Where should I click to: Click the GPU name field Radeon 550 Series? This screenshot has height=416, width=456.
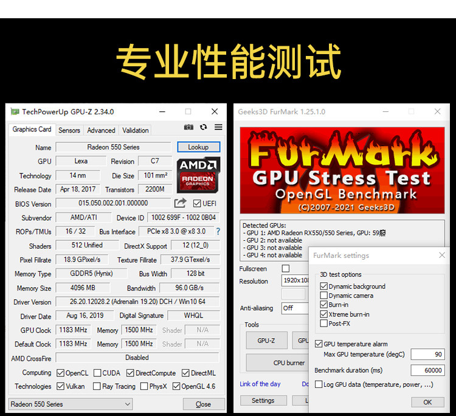coord(114,147)
